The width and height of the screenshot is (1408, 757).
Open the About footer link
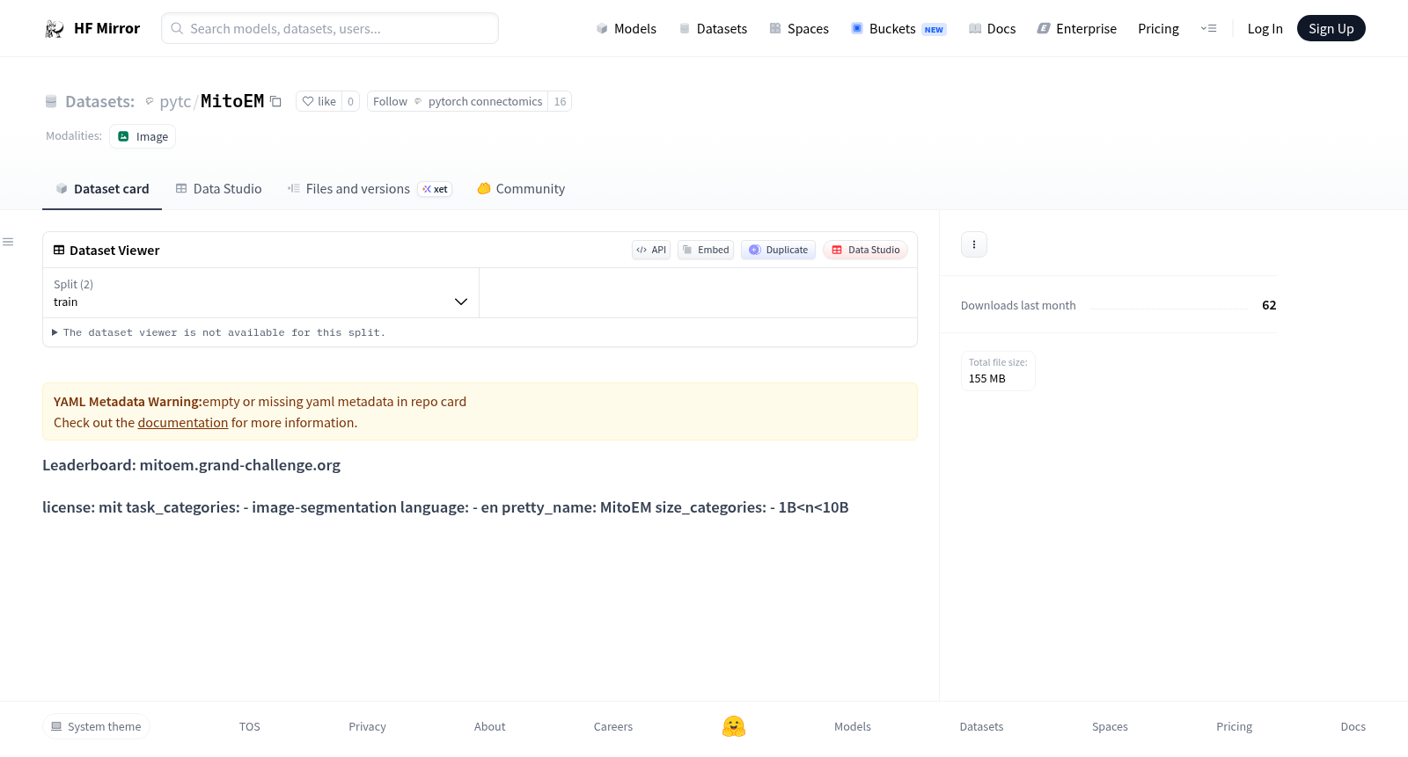pos(489,726)
